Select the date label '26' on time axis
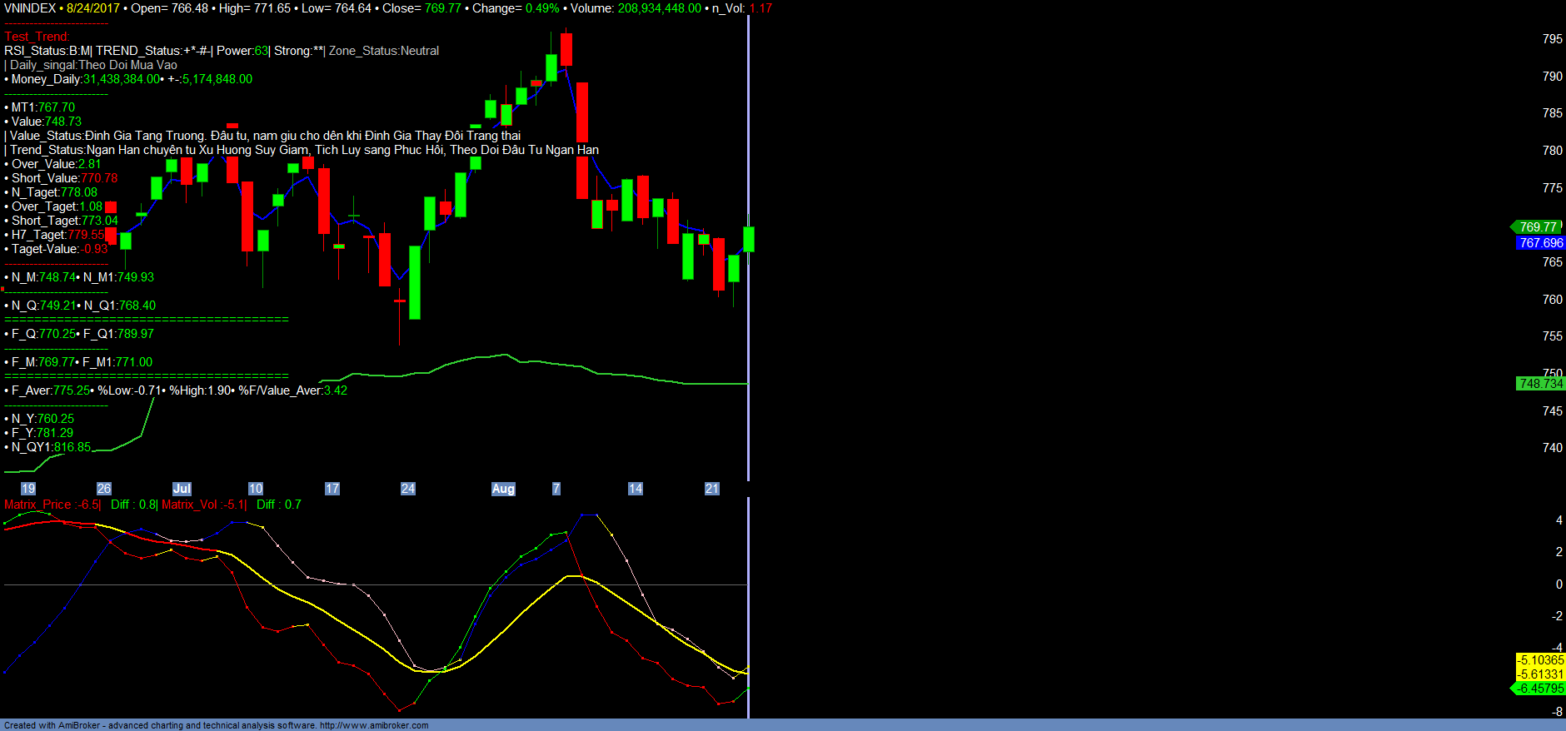 pyautogui.click(x=104, y=489)
